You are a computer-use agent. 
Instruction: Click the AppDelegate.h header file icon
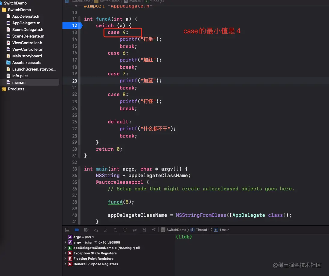(8, 17)
